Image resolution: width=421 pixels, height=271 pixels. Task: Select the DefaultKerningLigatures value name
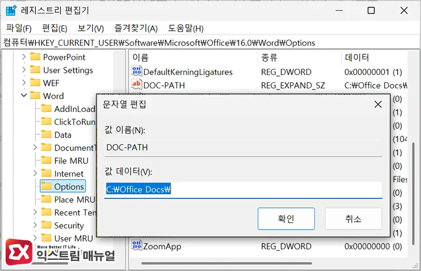click(x=188, y=72)
